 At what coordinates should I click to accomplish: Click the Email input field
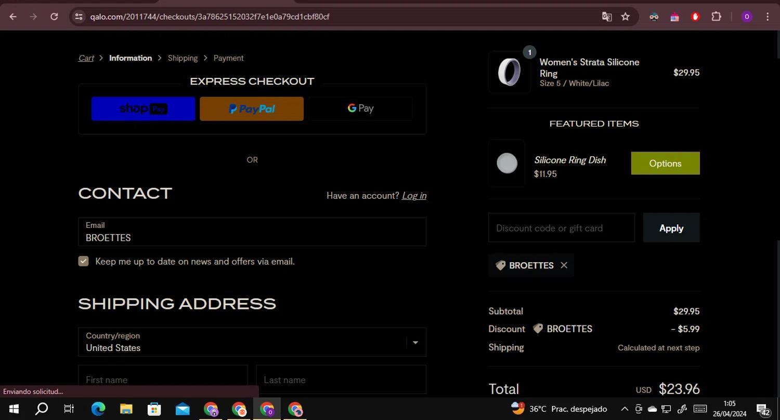(252, 232)
